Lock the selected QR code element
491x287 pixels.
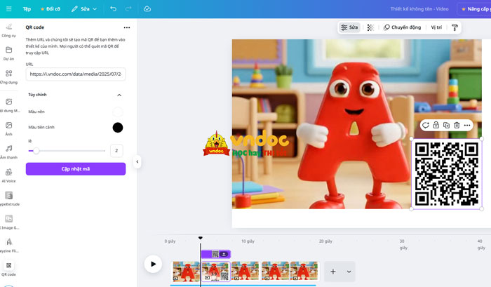(436, 125)
